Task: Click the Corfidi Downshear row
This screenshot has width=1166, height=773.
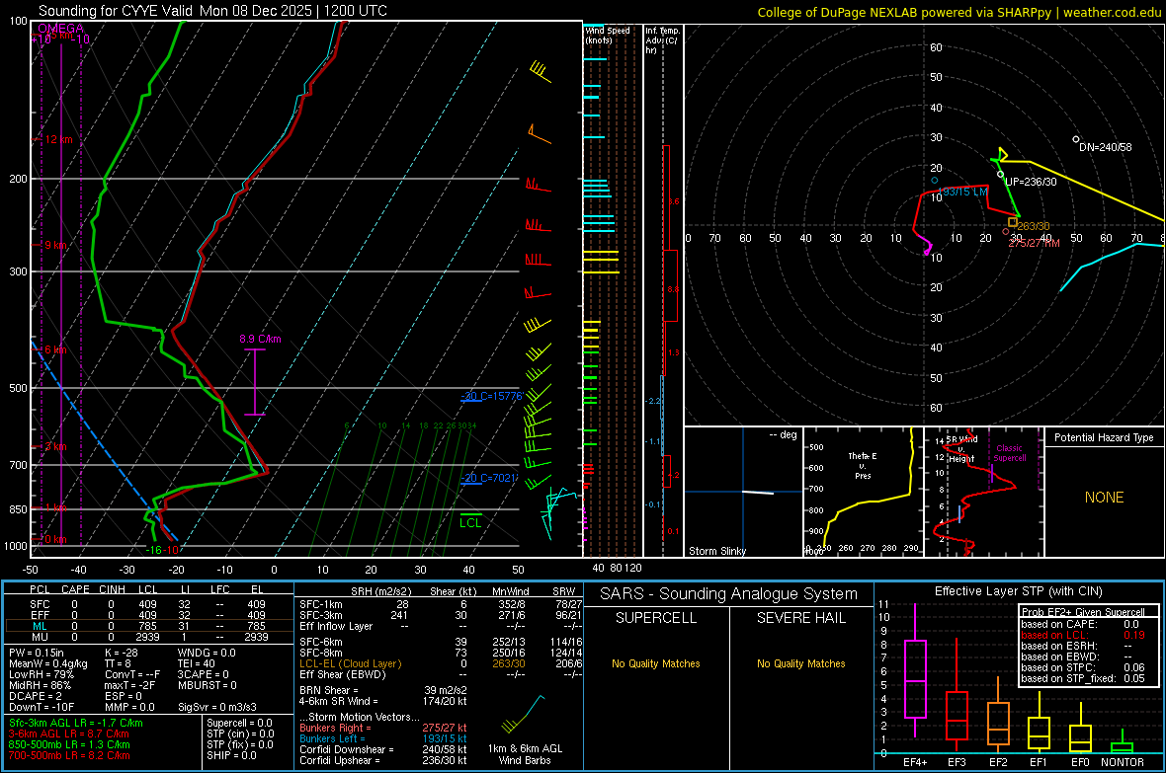Action: click(x=383, y=749)
